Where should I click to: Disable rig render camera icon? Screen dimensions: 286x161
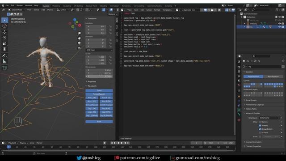tap(283, 27)
